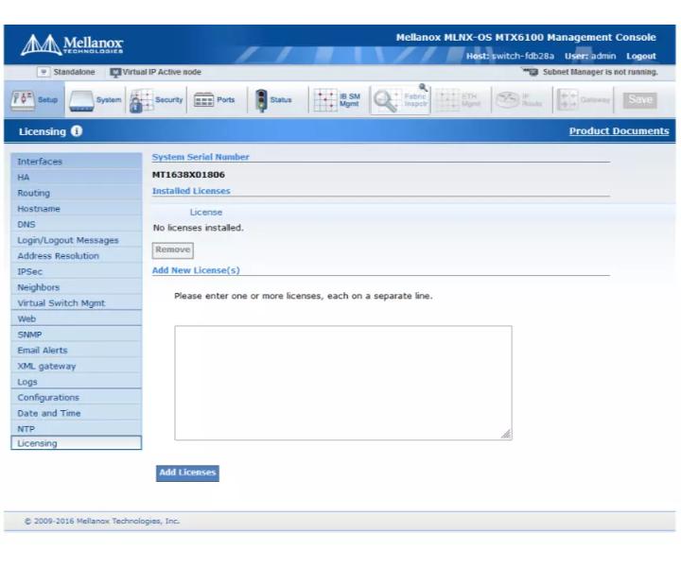Click the Add New License(s) heading

point(196,270)
